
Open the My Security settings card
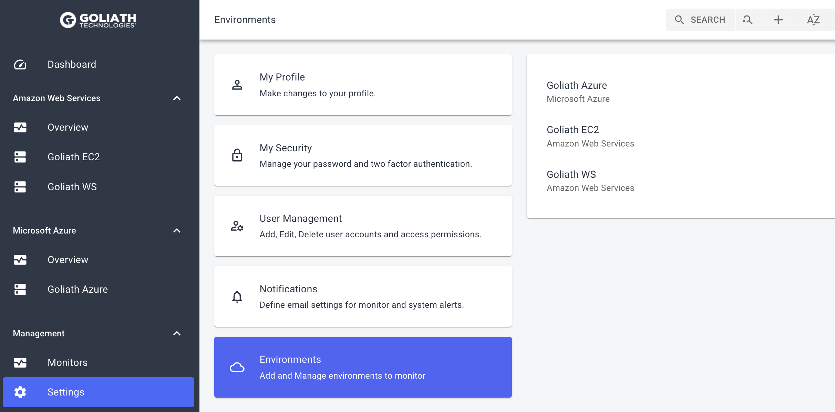(363, 155)
